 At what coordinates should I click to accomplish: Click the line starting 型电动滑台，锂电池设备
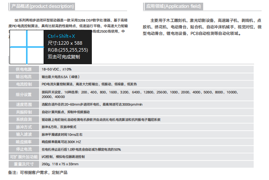(x=192, y=33)
